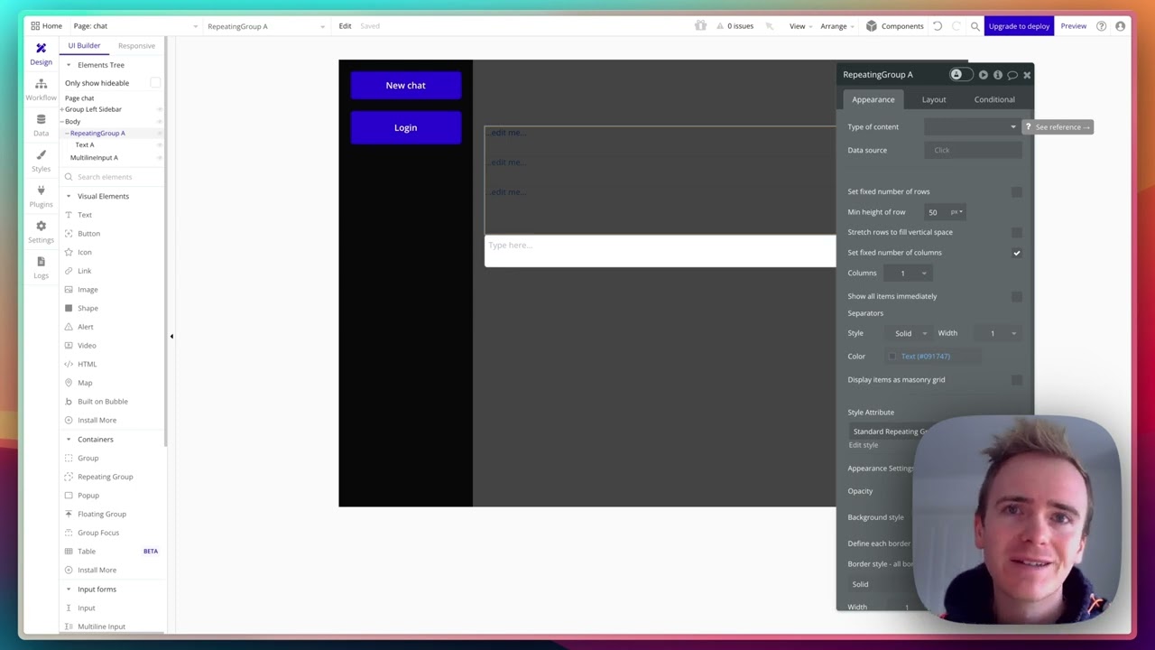
Task: Open the user account avatar icon
Action: tap(1121, 26)
